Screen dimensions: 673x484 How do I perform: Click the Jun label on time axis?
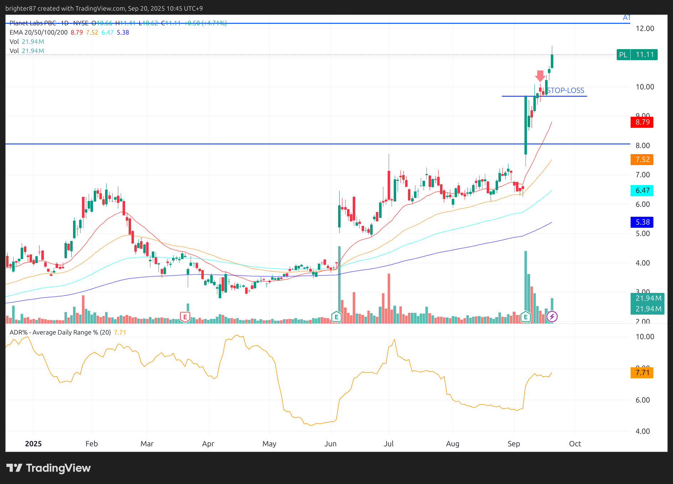(330, 444)
